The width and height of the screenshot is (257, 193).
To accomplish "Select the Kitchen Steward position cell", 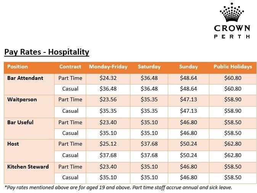I will pyautogui.click(x=28, y=167).
